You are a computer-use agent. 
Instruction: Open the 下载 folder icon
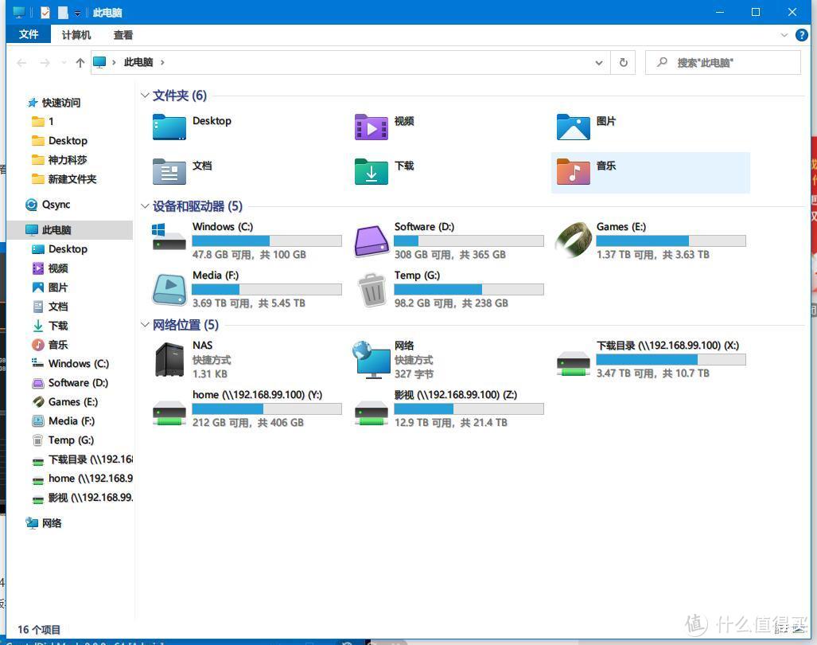[x=371, y=171]
